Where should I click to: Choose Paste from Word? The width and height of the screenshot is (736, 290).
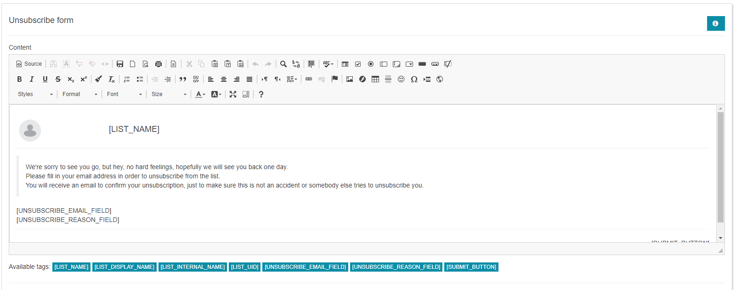pyautogui.click(x=240, y=64)
